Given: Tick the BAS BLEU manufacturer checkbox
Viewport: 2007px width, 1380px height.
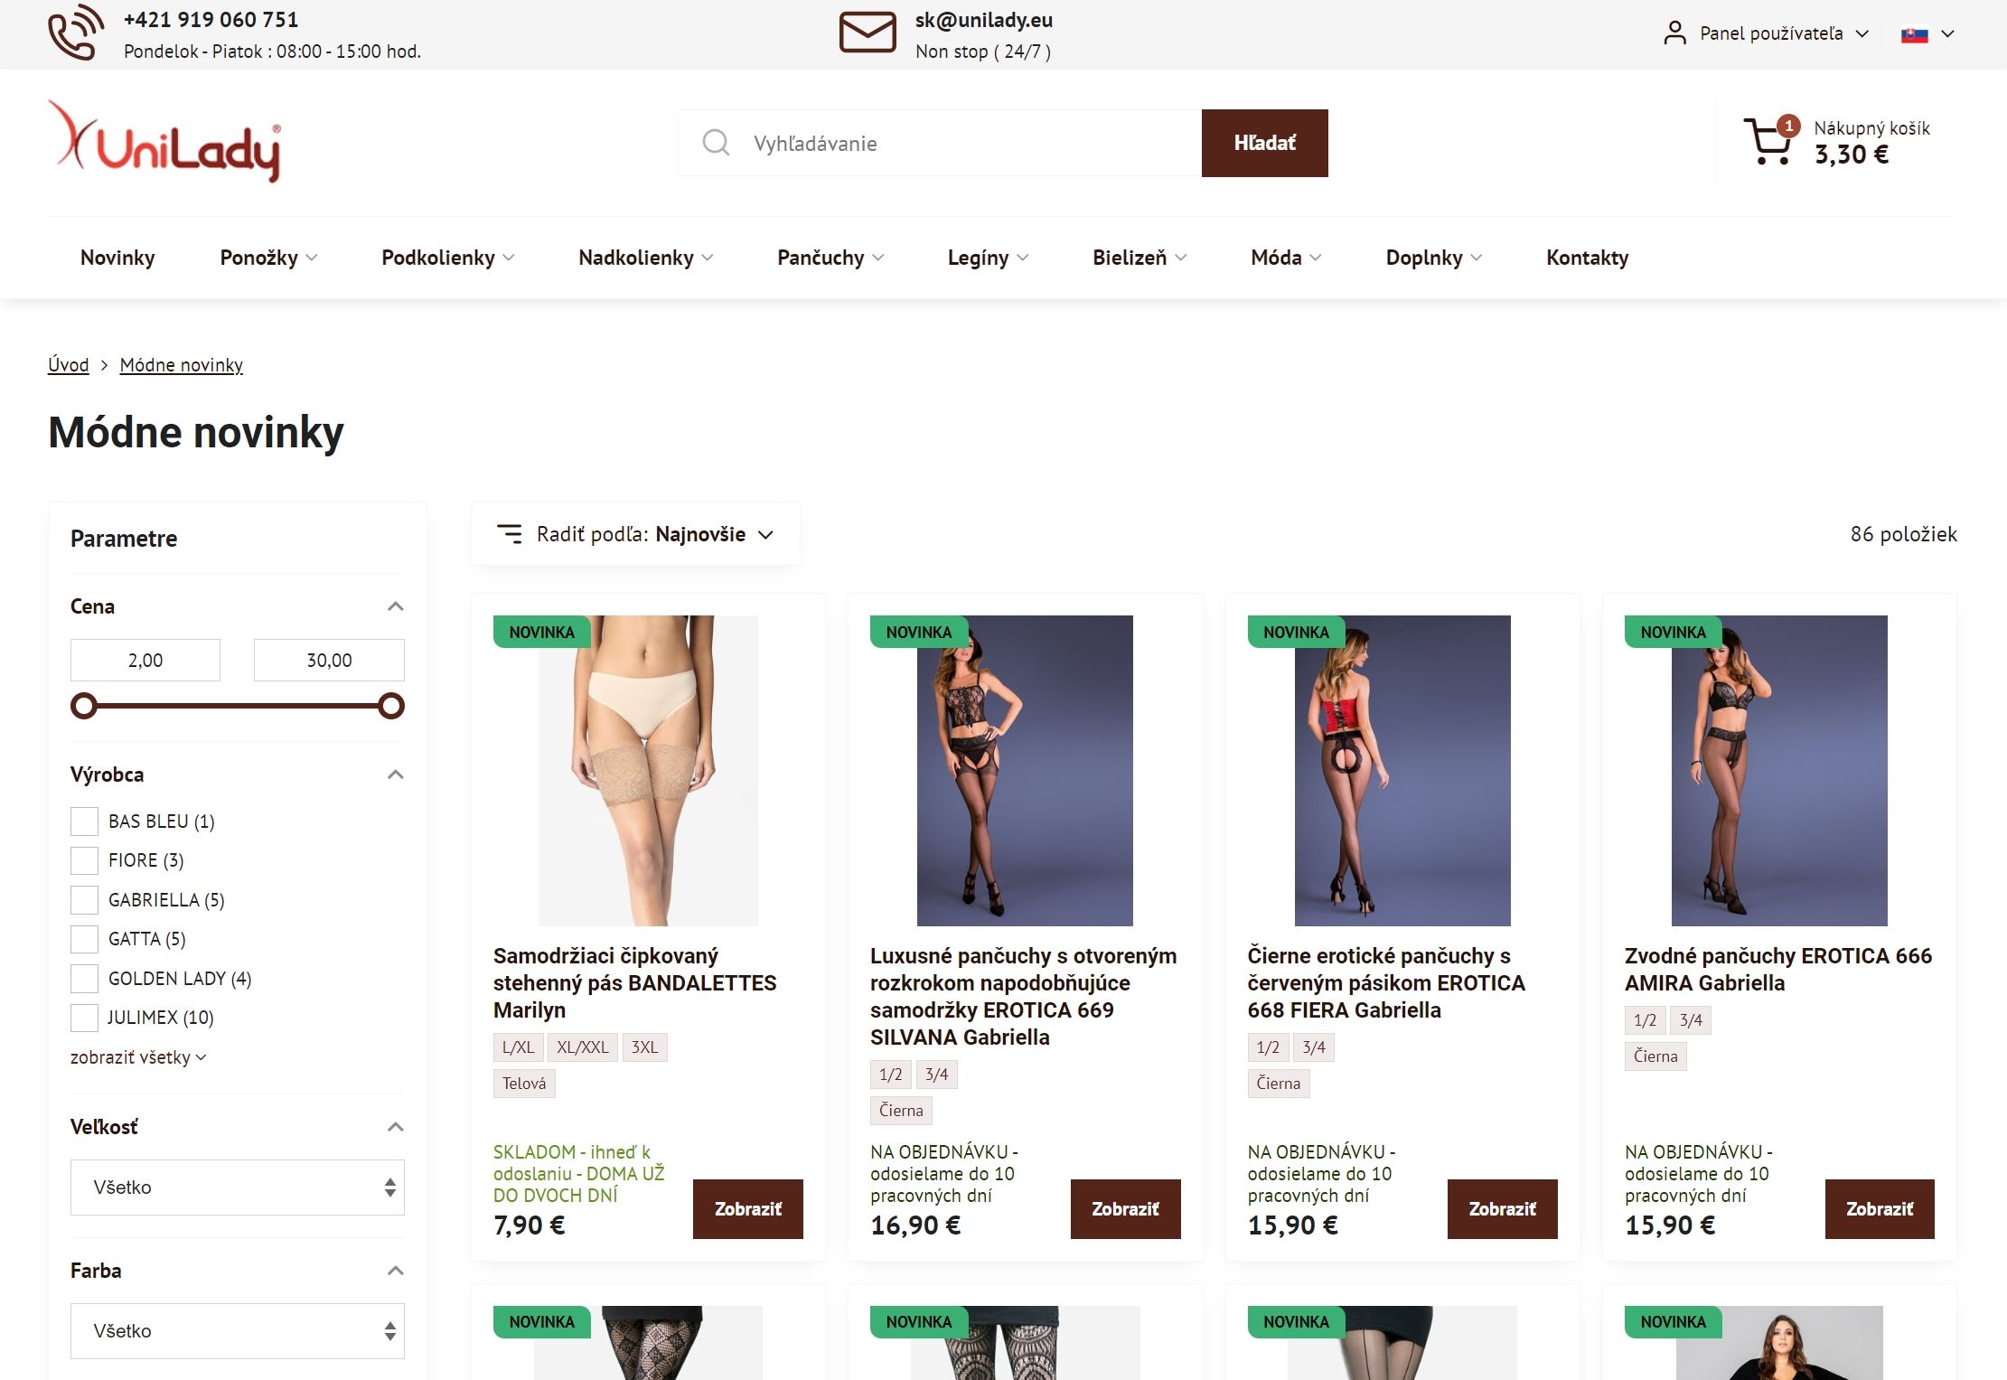Looking at the screenshot, I should 84,821.
